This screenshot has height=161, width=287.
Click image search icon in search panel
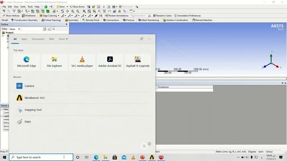tap(144, 146)
